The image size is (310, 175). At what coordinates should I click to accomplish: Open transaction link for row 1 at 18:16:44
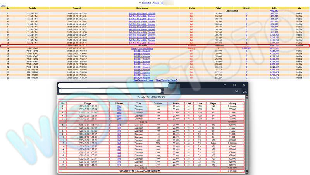139,13
